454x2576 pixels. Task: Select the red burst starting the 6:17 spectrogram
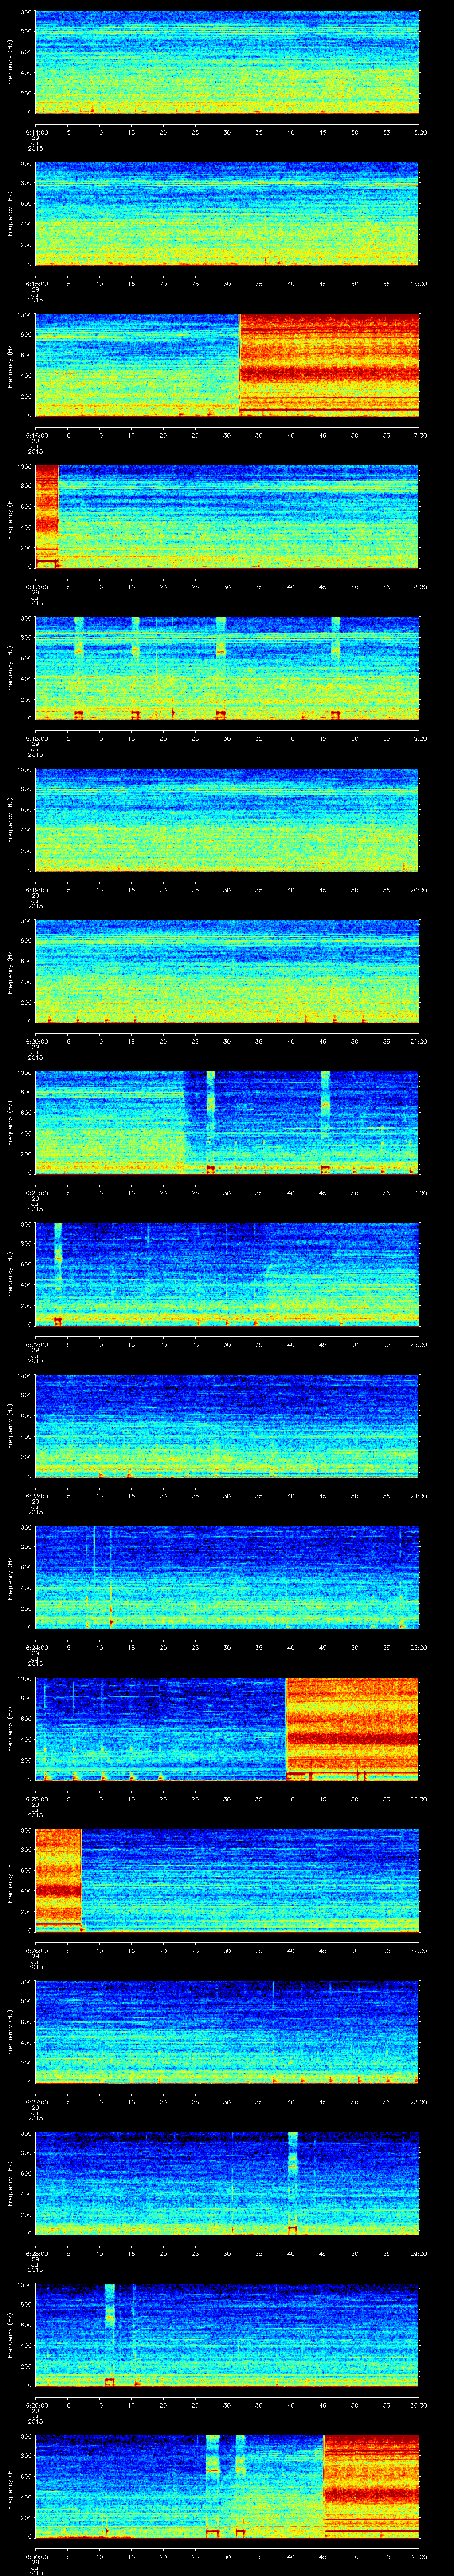tap(47, 515)
